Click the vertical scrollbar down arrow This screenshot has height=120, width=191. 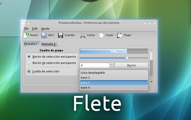click(151, 82)
